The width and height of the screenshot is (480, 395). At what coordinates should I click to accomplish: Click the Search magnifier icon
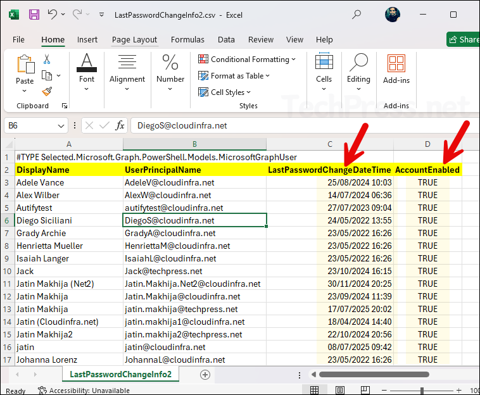pos(357,15)
